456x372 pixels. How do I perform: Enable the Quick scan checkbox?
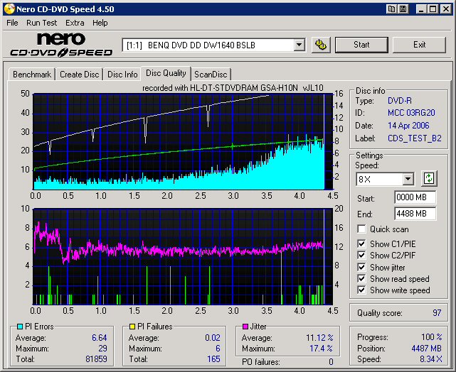[362, 229]
